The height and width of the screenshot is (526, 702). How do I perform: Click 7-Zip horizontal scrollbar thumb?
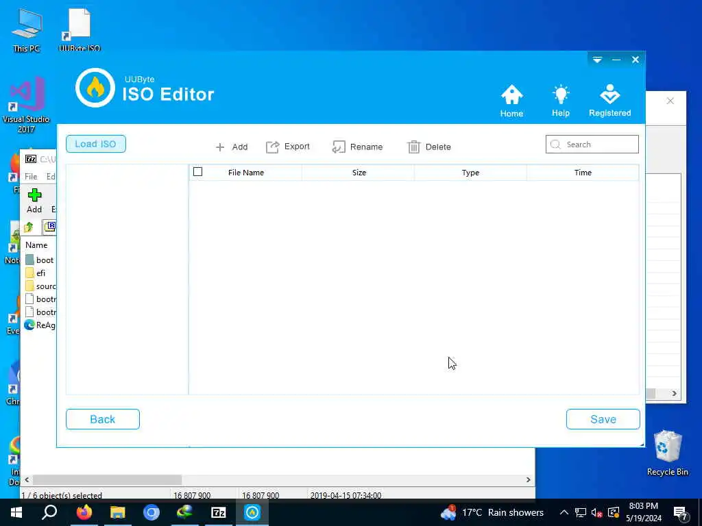pos(108,479)
